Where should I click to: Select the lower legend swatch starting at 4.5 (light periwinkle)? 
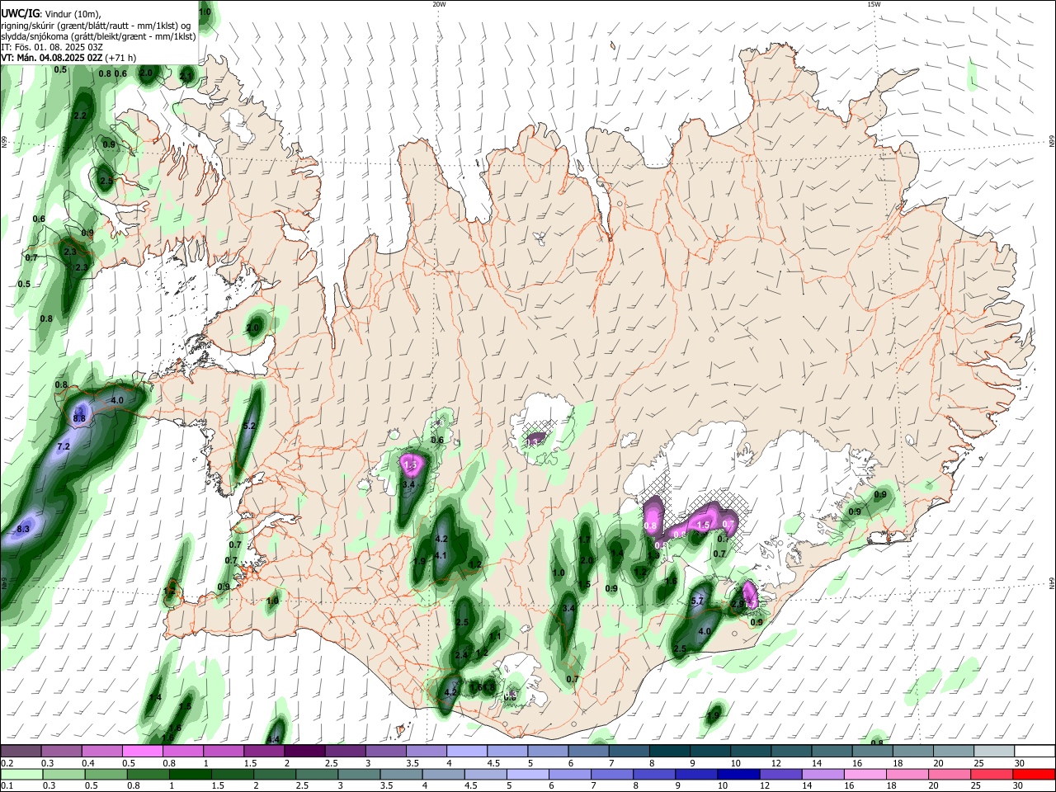click(484, 774)
